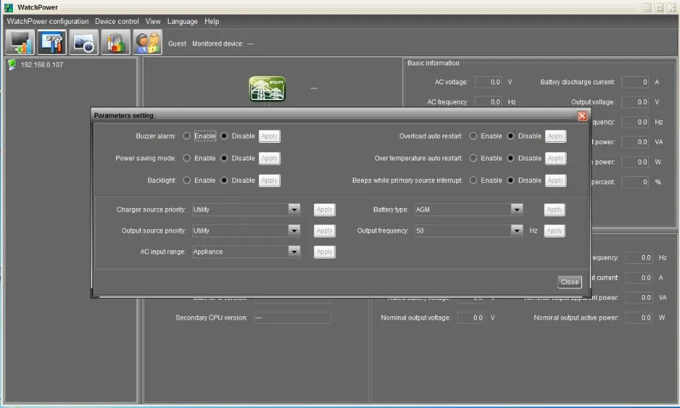Image resolution: width=680 pixels, height=408 pixels.
Task: Enable the Buzzer alarm option
Action: point(187,136)
